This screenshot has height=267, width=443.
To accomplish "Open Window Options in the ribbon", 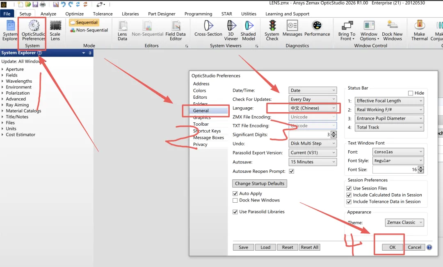I will click(x=369, y=30).
